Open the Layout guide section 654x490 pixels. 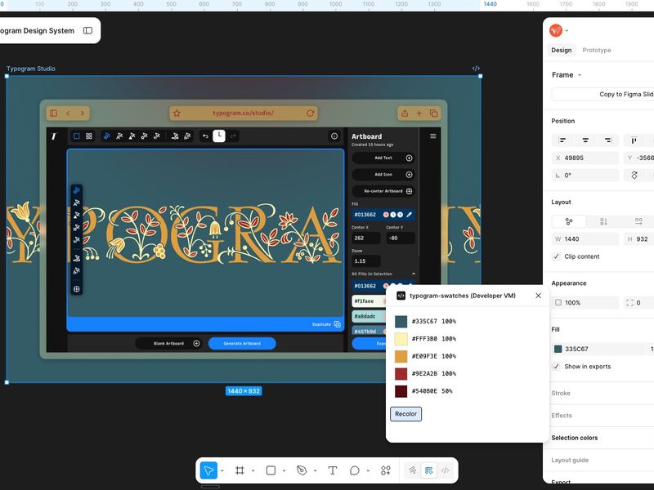(x=570, y=460)
